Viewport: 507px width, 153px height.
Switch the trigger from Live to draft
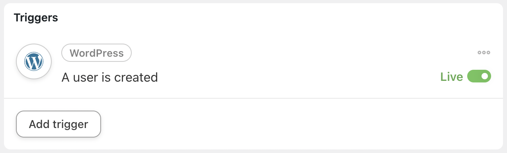tap(479, 76)
